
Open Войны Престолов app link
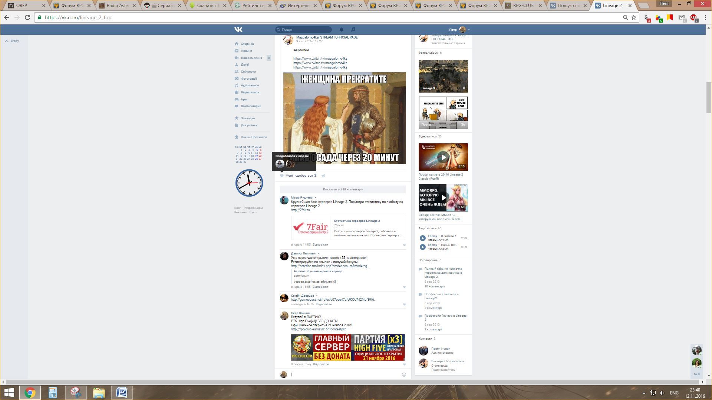click(x=254, y=137)
